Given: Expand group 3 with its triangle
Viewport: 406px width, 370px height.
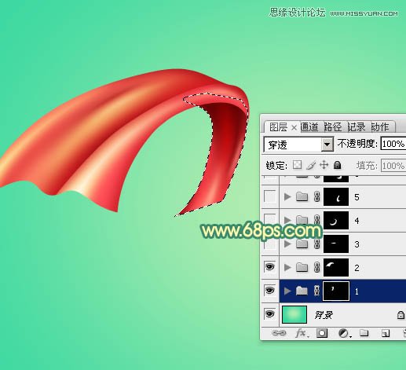Looking at the screenshot, I should click(x=287, y=244).
